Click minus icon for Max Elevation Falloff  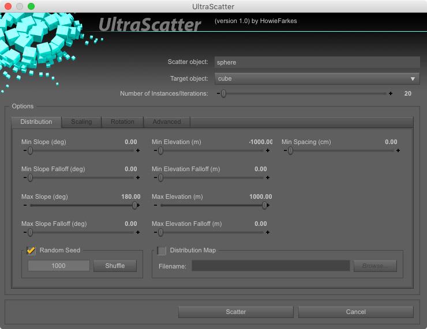(155, 232)
